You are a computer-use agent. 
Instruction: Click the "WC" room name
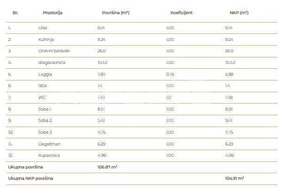[x=42, y=97]
